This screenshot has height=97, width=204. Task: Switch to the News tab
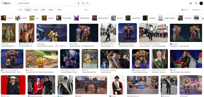coord(36,10)
